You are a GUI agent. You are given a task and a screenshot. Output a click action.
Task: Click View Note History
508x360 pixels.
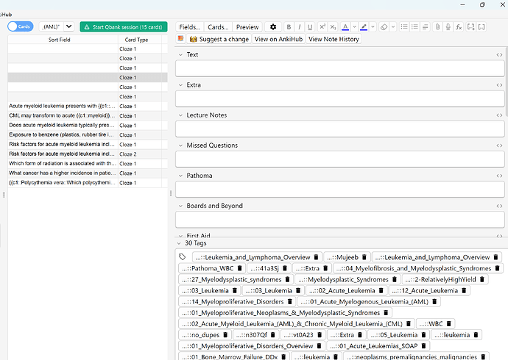click(334, 39)
